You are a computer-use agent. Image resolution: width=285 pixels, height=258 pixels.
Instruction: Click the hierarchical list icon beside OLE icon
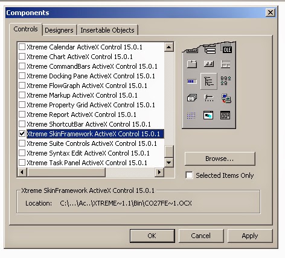(x=210, y=49)
